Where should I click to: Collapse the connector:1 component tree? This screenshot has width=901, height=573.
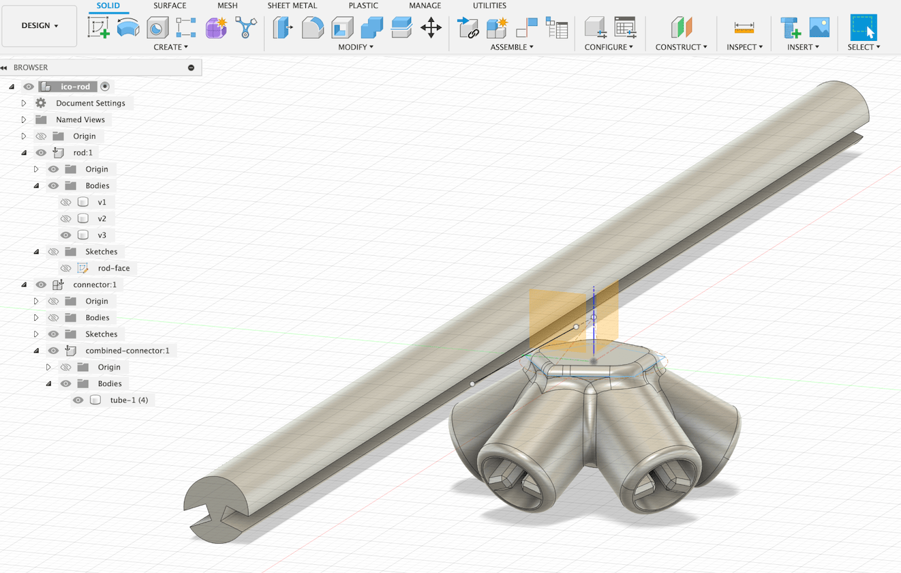(x=24, y=284)
